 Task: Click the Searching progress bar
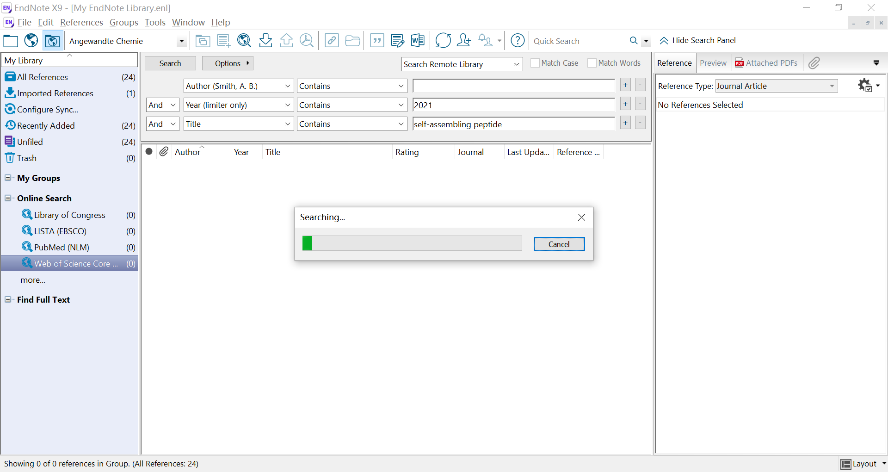point(412,243)
